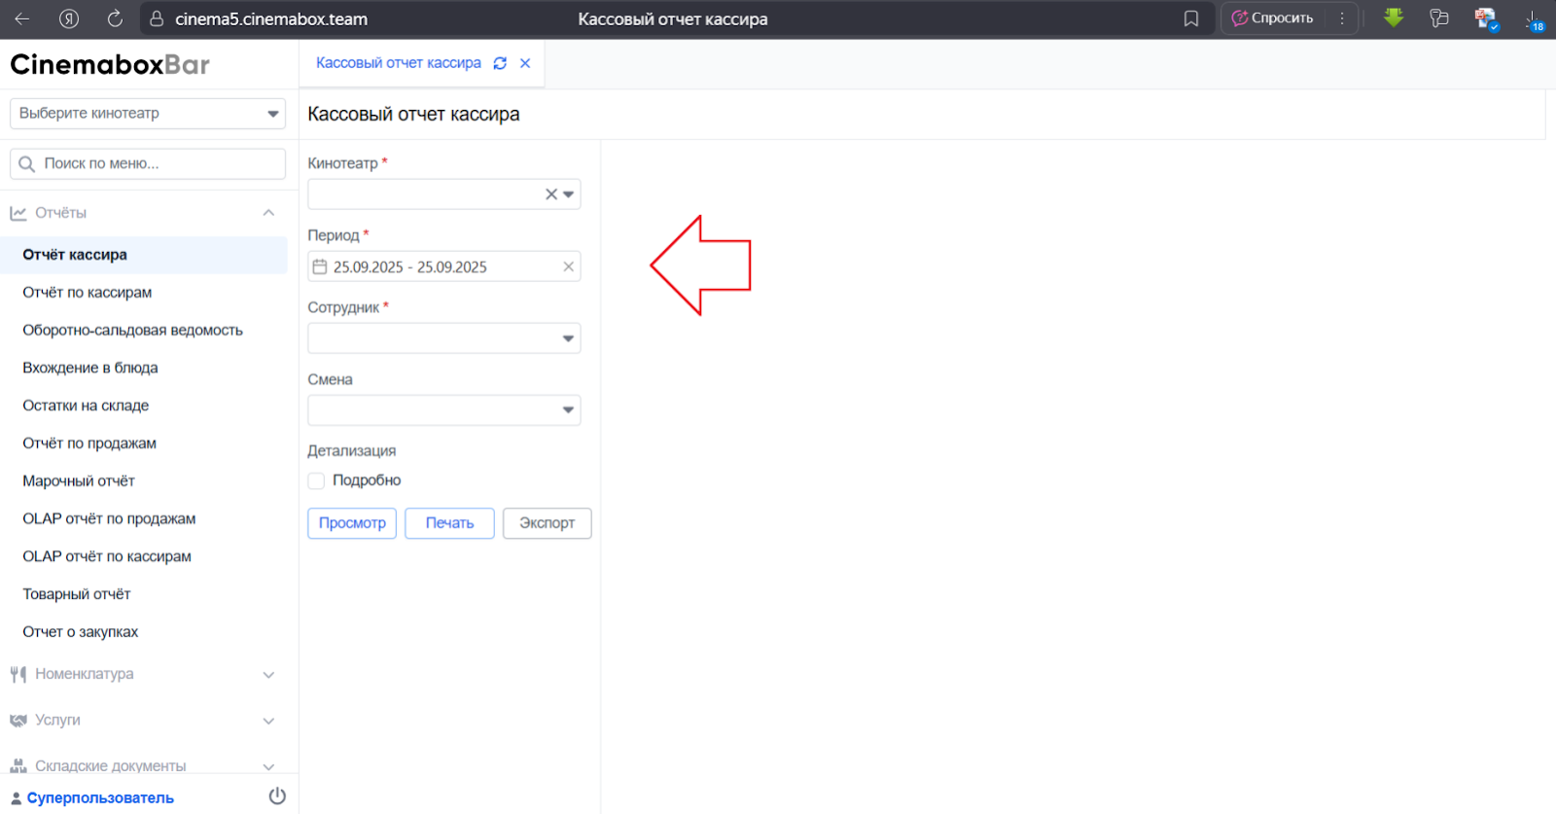Open the browser tabs/collections icon
Image resolution: width=1556 pixels, height=814 pixels.
[x=1439, y=18]
